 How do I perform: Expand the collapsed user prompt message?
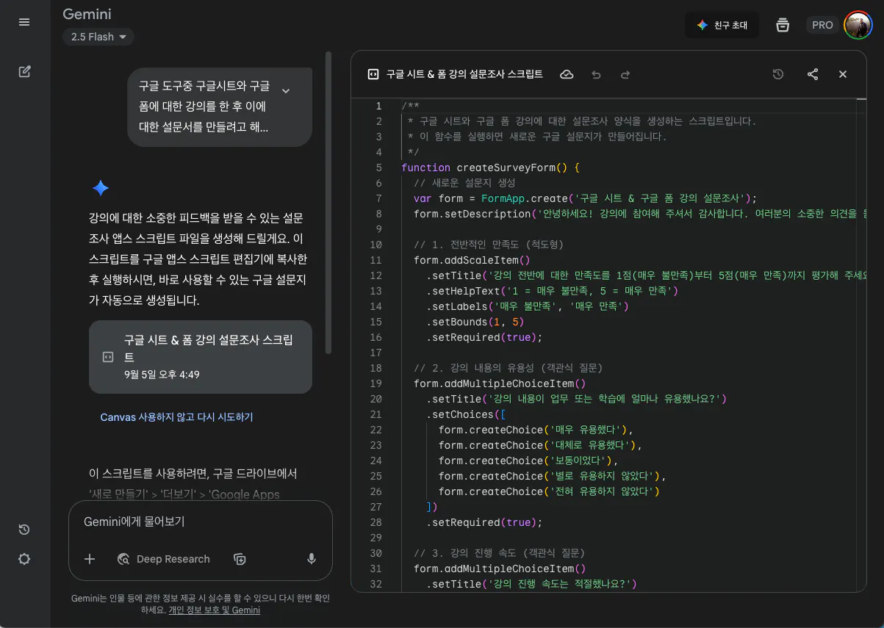286,91
